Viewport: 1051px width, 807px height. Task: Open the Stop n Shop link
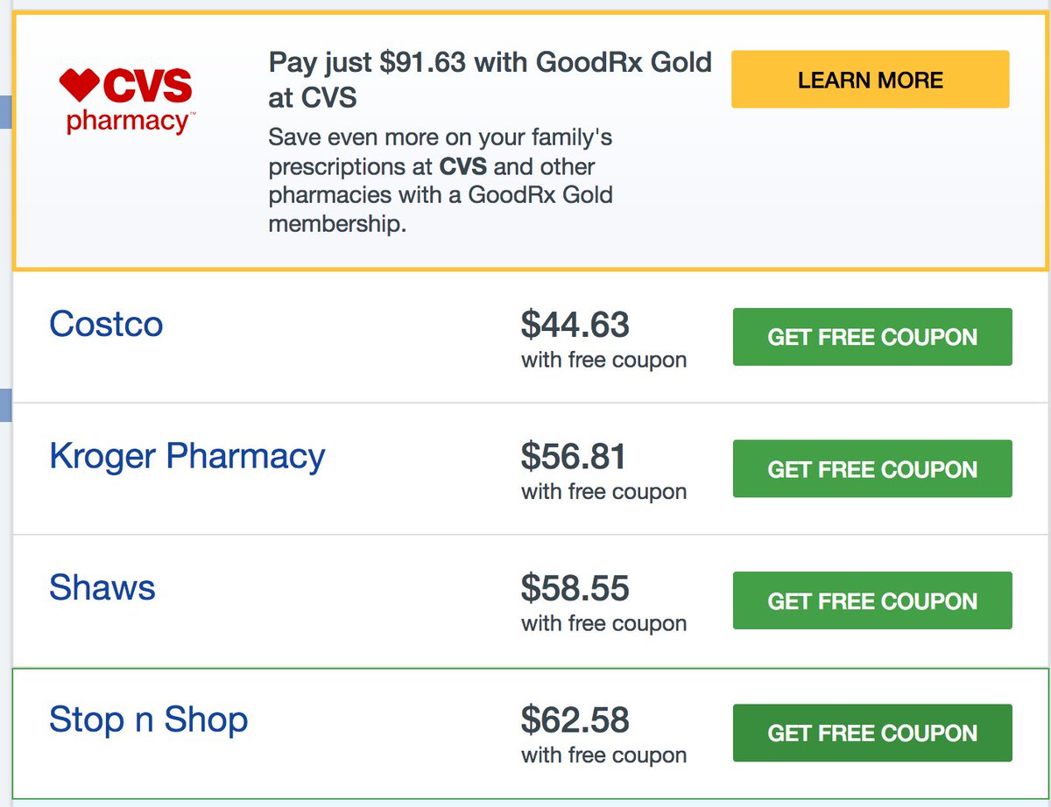pos(150,719)
